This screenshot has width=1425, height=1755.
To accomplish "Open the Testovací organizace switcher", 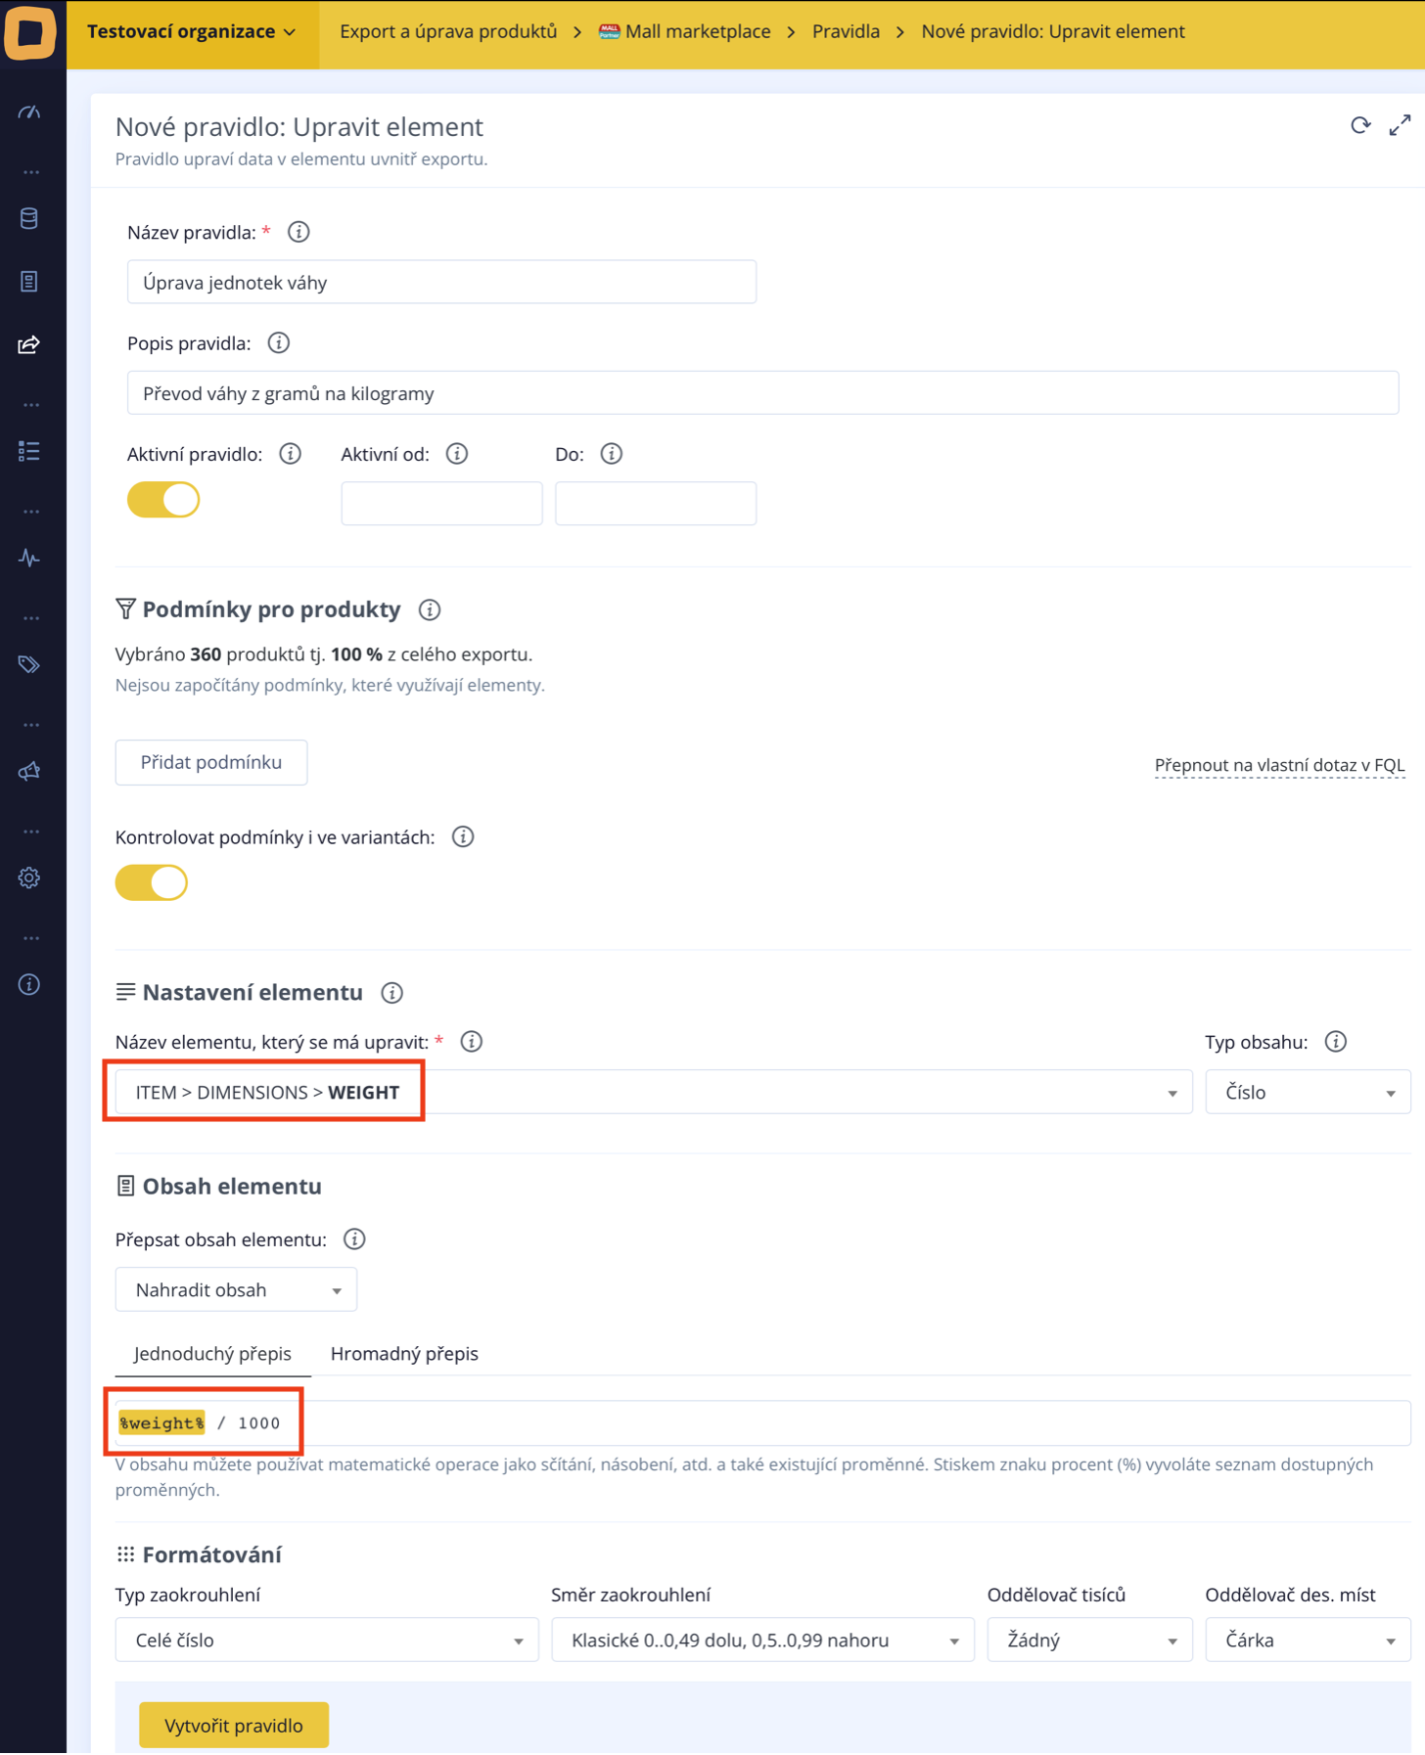I will [x=192, y=31].
